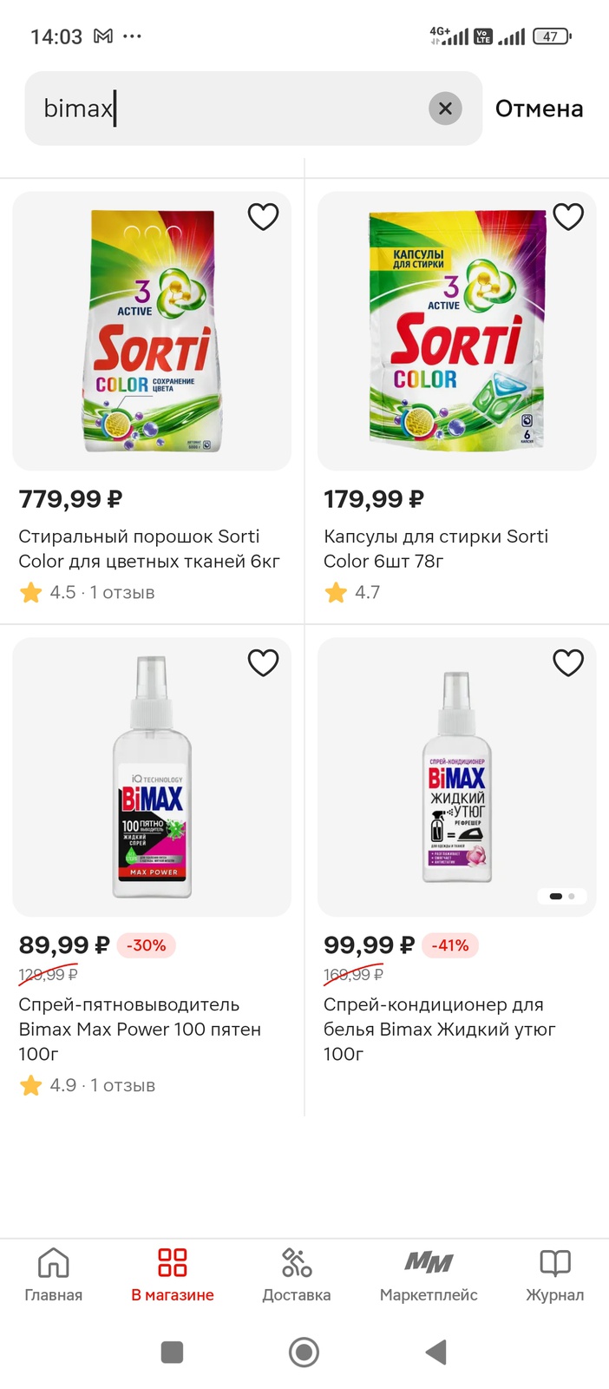This screenshot has height=1389, width=609.
Task: Open Стиральный порошок Sorti Color title link
Action: click(x=149, y=549)
